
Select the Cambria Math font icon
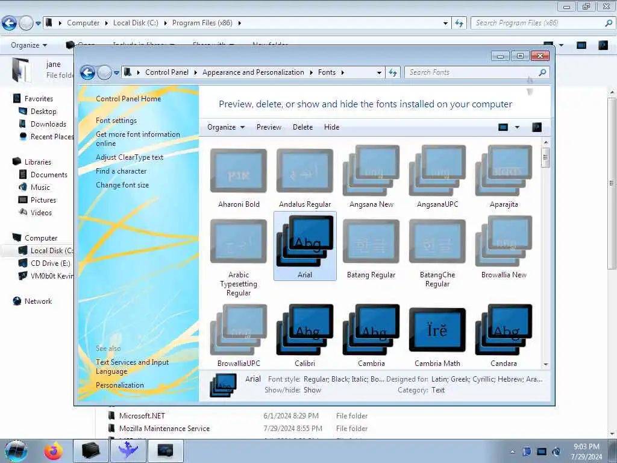point(437,330)
